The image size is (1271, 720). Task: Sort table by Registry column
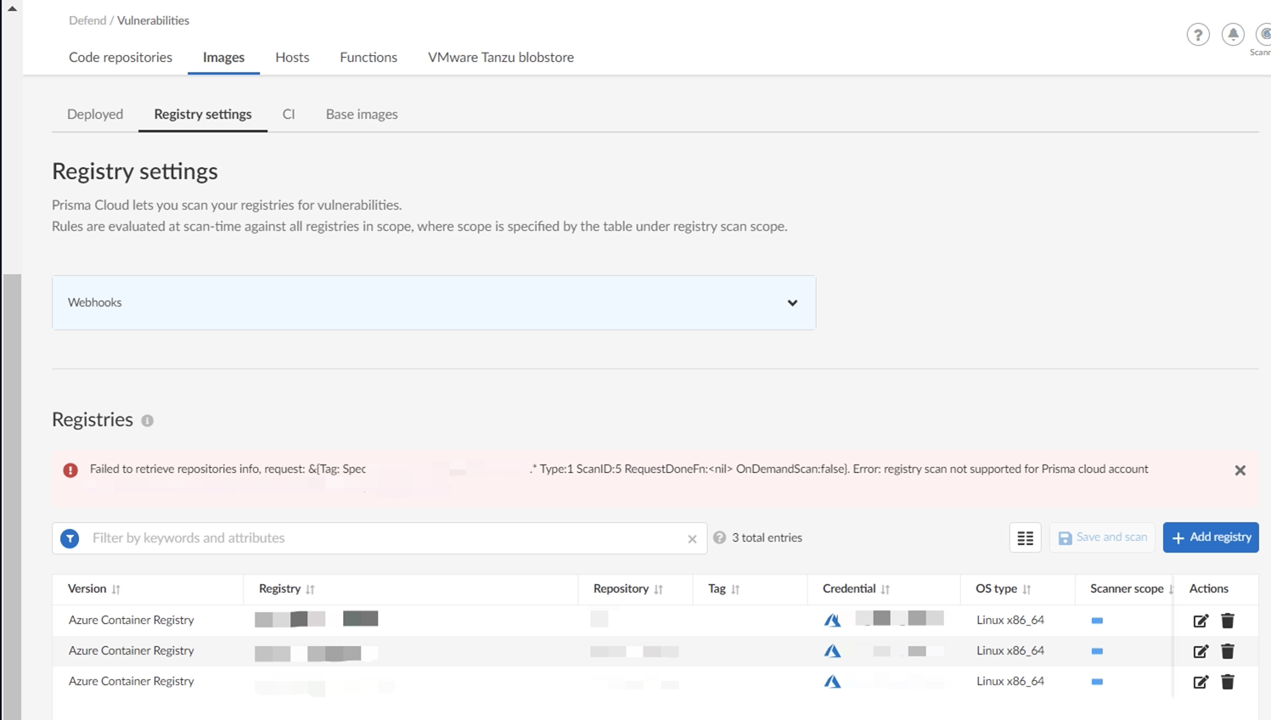pyautogui.click(x=311, y=589)
